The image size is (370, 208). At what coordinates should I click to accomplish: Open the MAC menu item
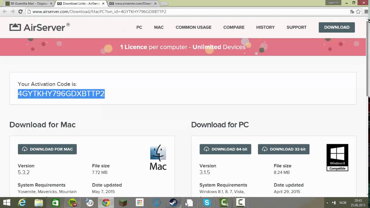tap(159, 27)
